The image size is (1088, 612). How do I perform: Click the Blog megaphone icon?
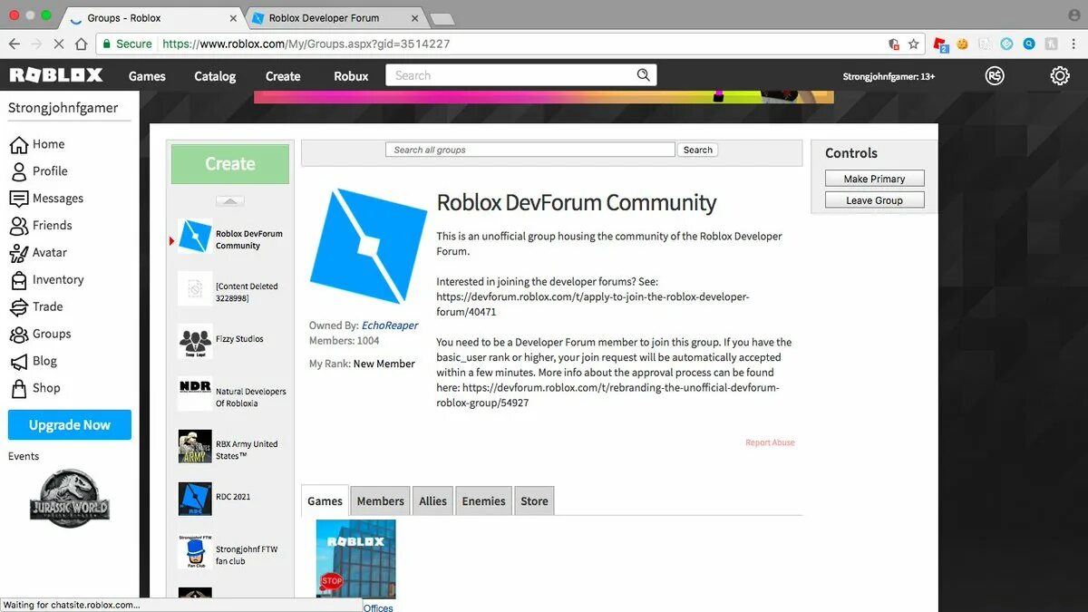tap(18, 362)
